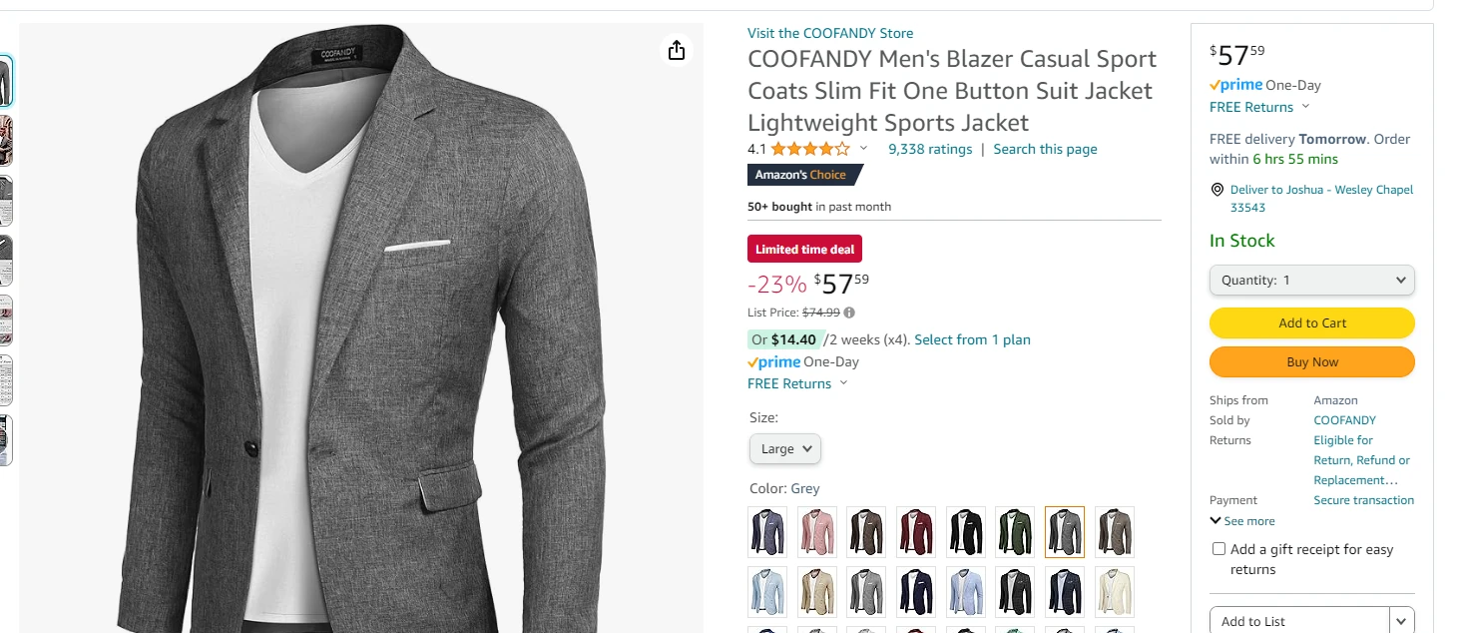Image resolution: width=1459 pixels, height=633 pixels.
Task: Click the Search this page link
Action: pos(1044,149)
